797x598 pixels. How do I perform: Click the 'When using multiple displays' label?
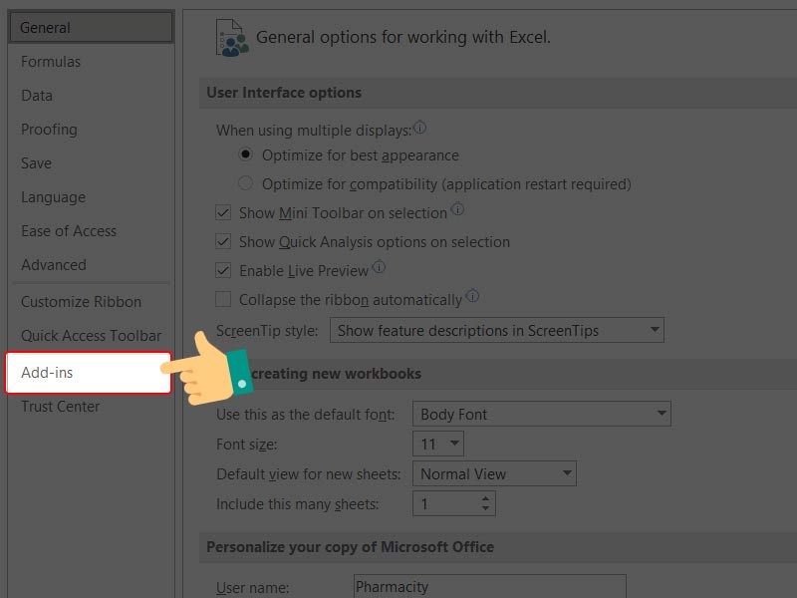coord(314,131)
